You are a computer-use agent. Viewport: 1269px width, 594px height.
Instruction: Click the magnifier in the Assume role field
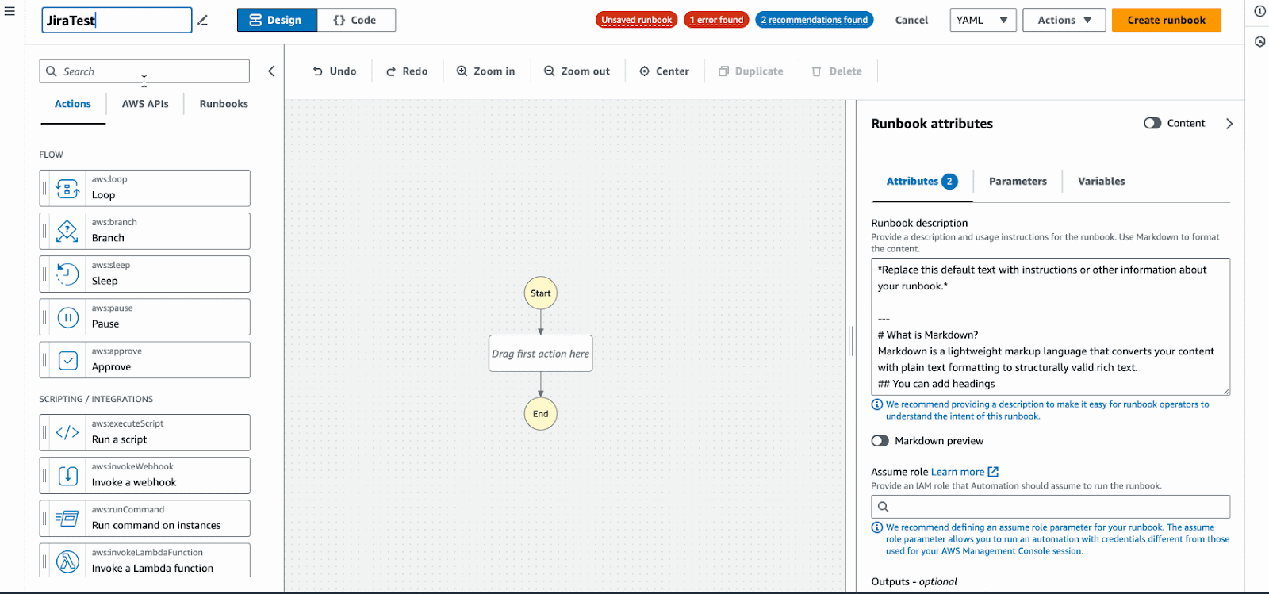pyautogui.click(x=883, y=507)
